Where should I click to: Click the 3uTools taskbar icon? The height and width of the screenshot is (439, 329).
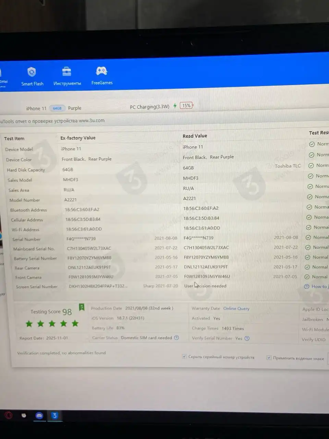pos(54,416)
